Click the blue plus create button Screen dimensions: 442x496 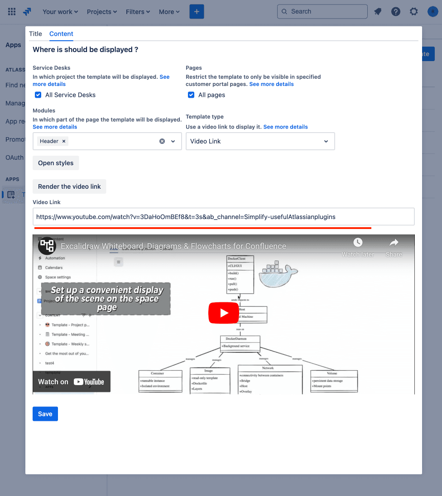click(x=197, y=12)
